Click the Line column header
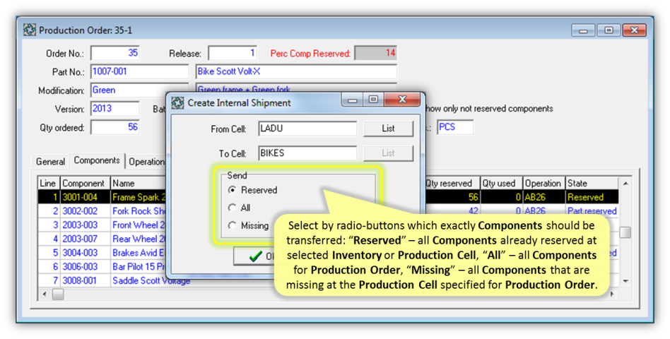 49,183
